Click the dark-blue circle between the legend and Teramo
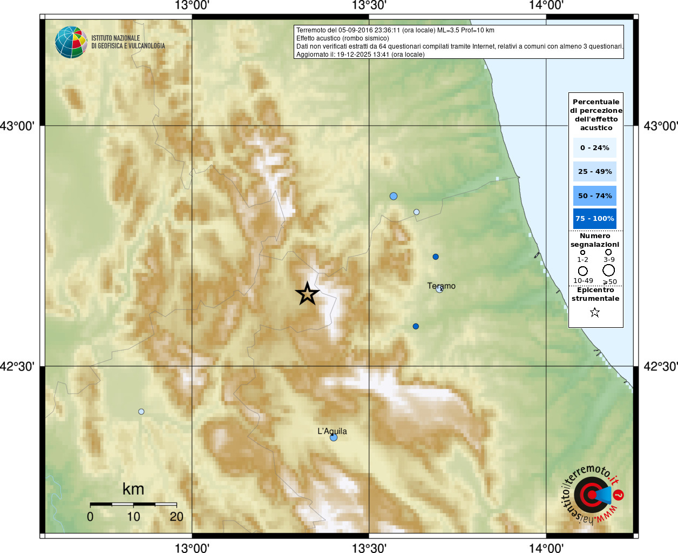 click(436, 257)
